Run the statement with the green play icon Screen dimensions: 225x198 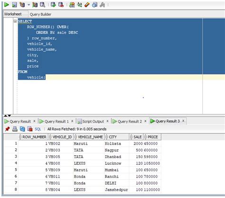(x=7, y=5)
